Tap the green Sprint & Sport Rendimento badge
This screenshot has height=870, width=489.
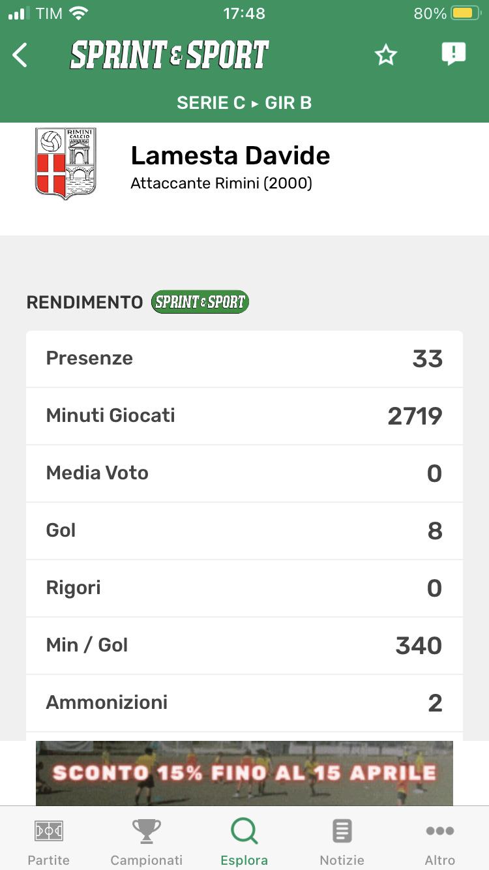tap(200, 302)
